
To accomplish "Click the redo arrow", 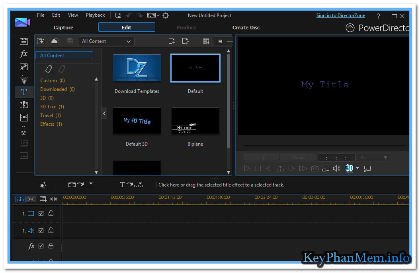I will [x=140, y=15].
